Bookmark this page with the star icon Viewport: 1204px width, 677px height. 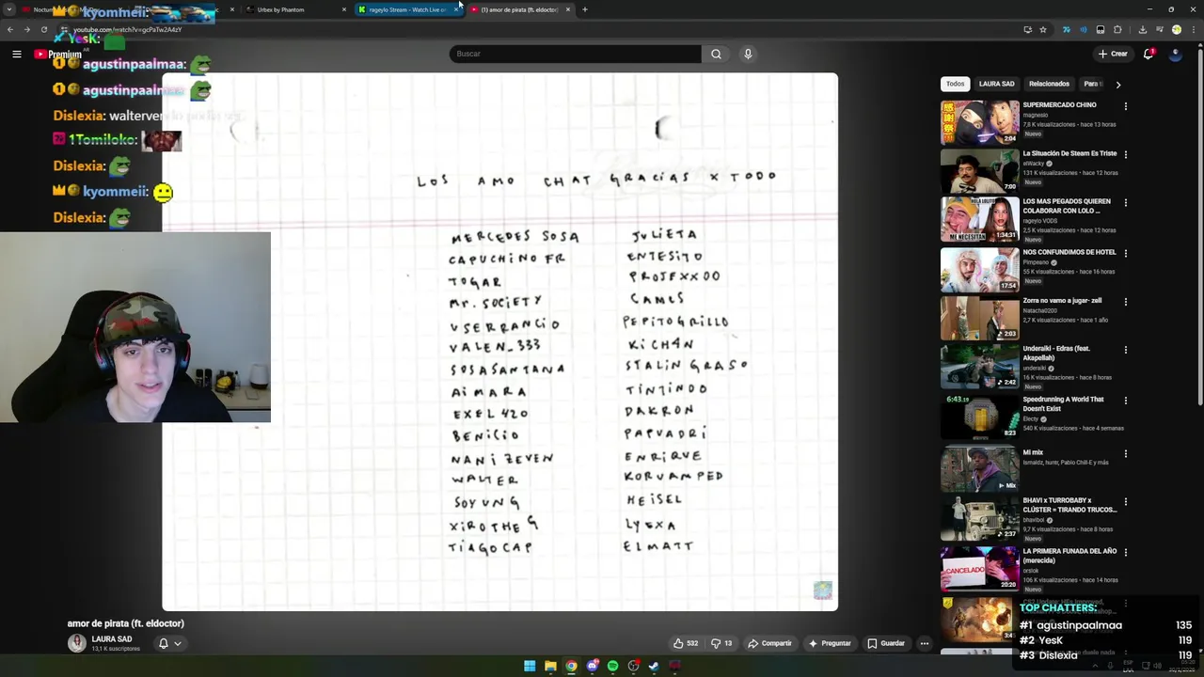click(1043, 29)
